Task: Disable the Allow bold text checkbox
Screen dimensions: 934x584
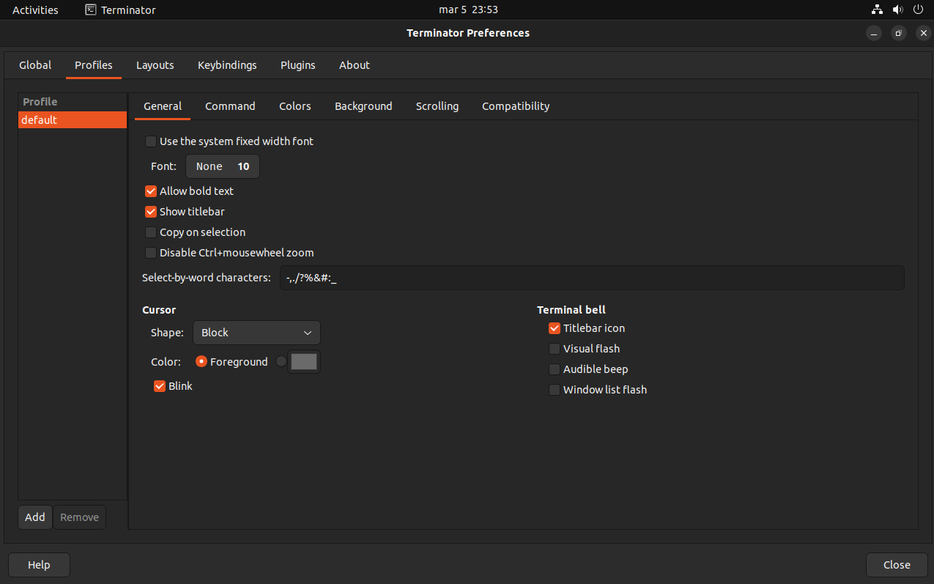Action: [x=151, y=191]
